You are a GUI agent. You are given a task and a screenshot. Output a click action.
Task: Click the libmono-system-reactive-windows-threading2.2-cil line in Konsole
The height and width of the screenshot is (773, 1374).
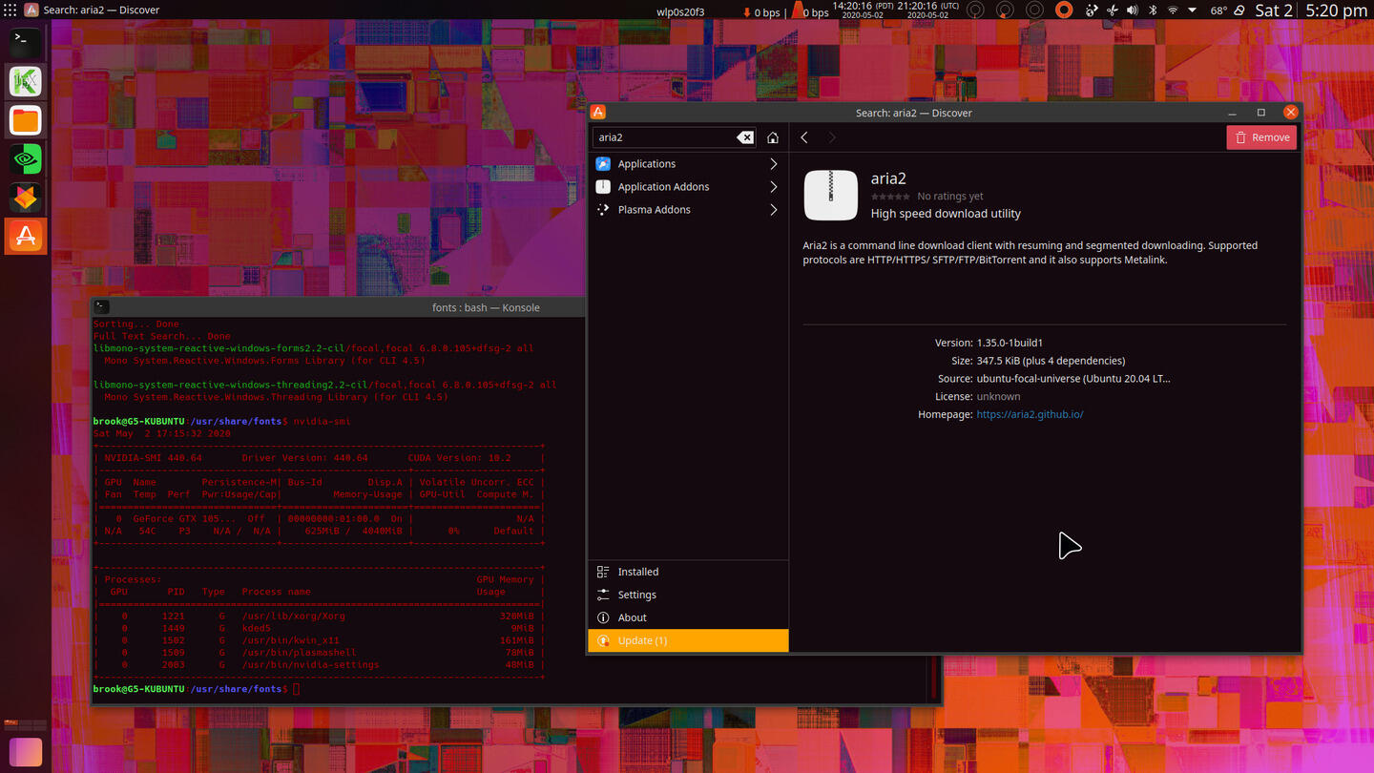point(324,386)
